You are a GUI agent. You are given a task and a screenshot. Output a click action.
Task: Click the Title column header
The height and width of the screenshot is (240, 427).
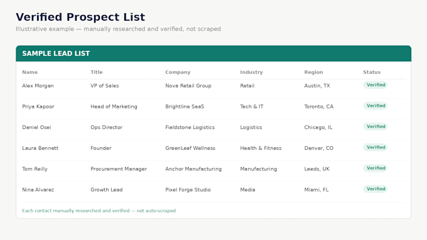[97, 72]
